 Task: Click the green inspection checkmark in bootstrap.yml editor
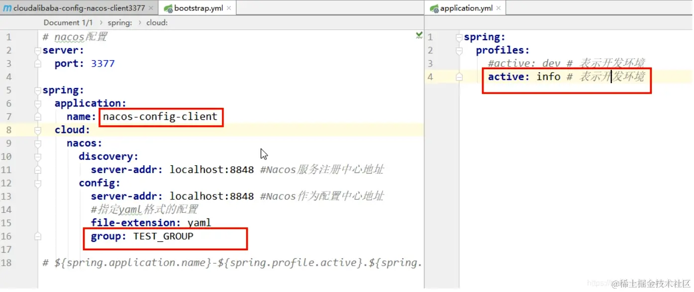click(x=419, y=35)
